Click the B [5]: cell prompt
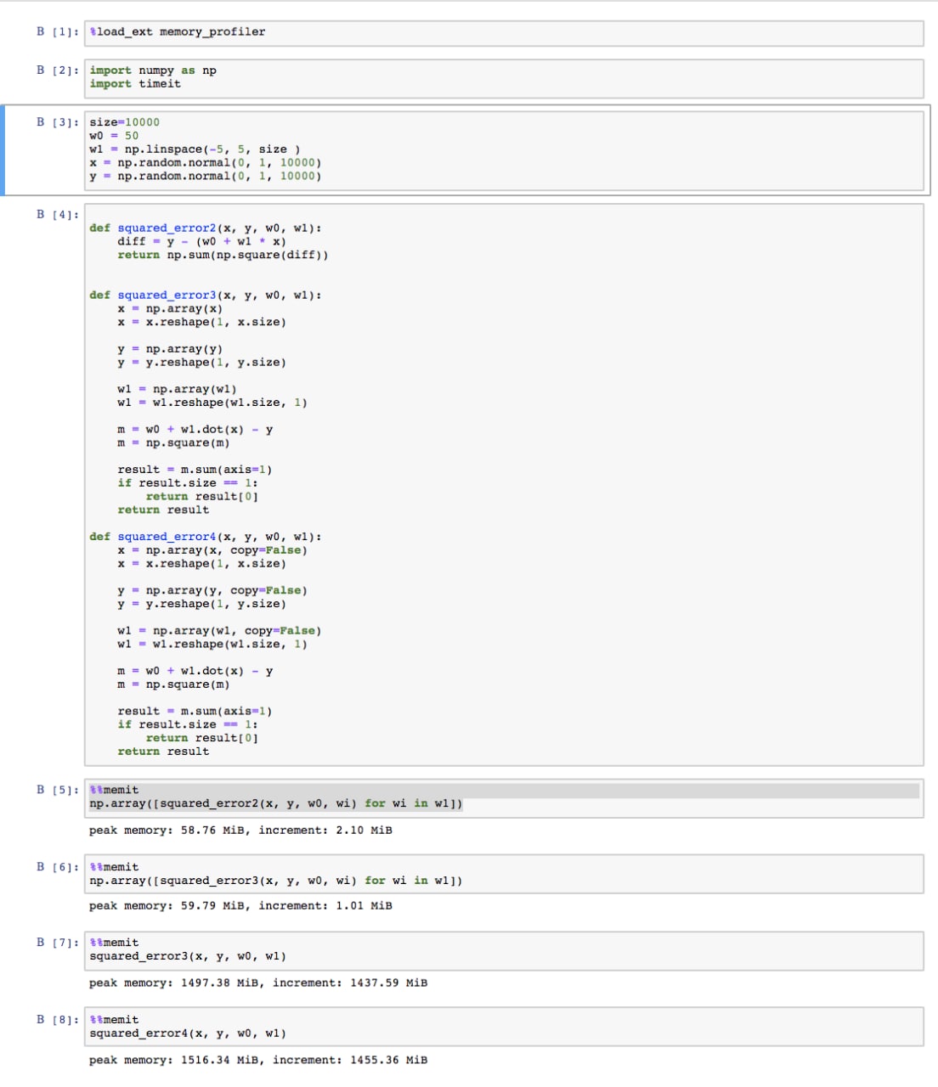This screenshot has height=1087, width=938. pos(58,791)
